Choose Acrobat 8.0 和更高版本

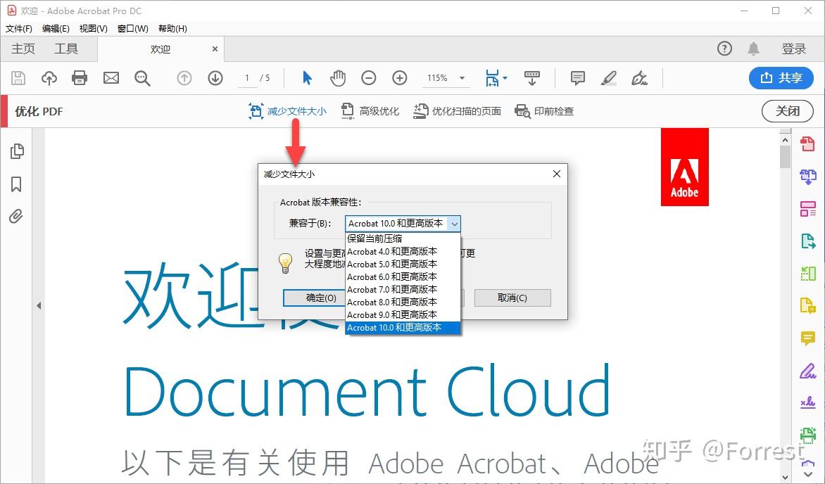pos(403,302)
